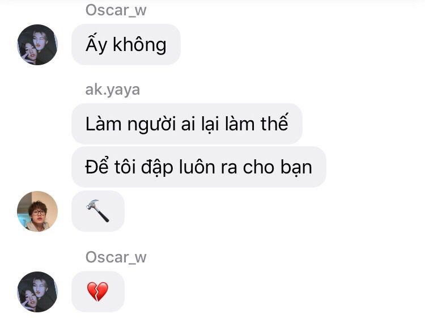Tap the broken heart emoji message

pos(98,291)
